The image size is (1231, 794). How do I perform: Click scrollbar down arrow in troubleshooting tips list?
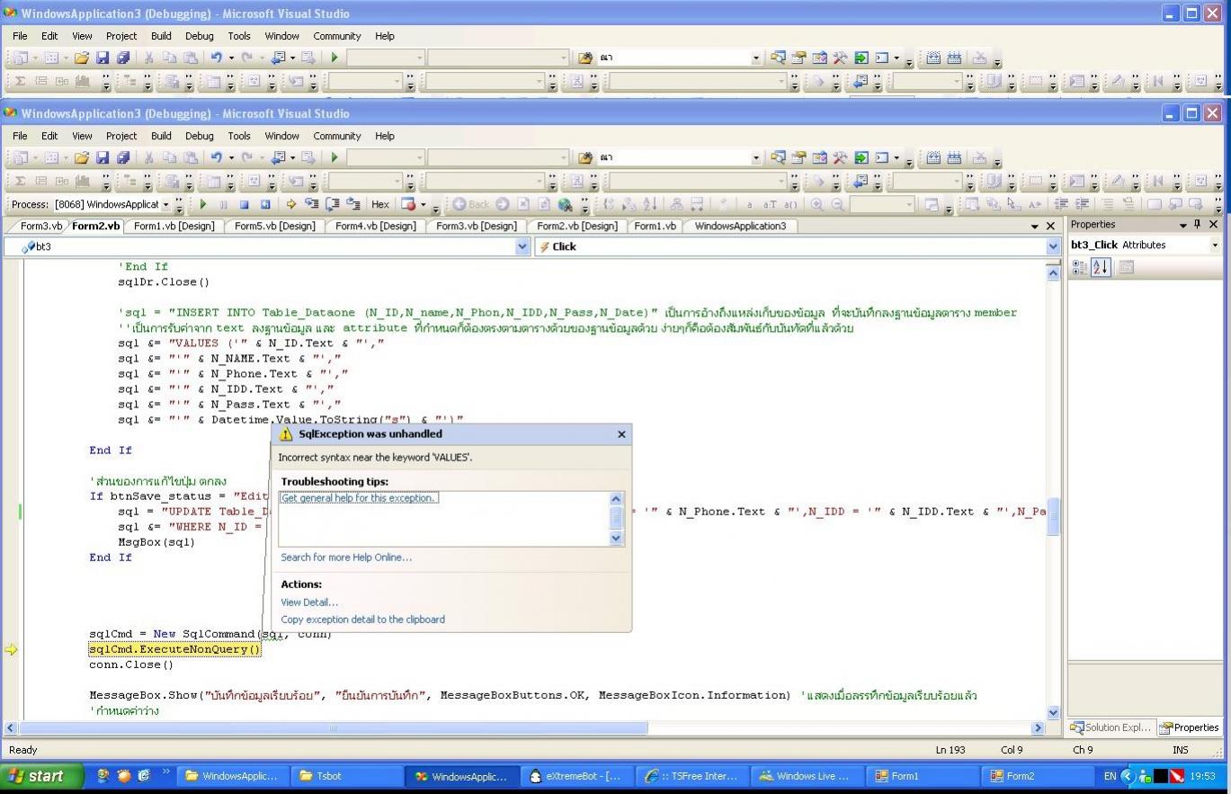[616, 538]
